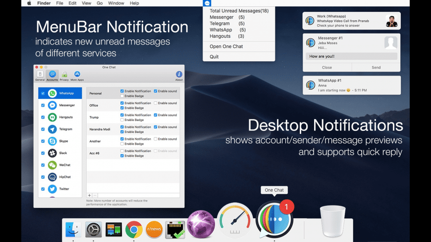The width and height of the screenshot is (431, 242).
Task: Select the Slack service icon in sidebar
Action: click(x=52, y=153)
